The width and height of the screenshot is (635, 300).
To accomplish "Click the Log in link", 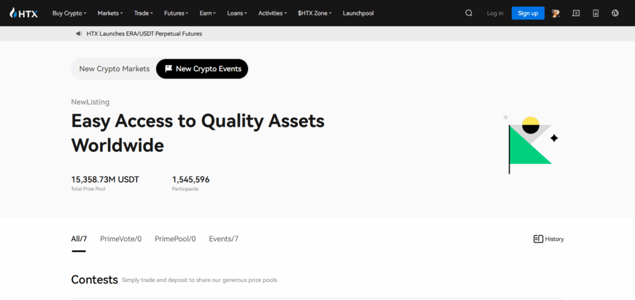I will tap(495, 14).
